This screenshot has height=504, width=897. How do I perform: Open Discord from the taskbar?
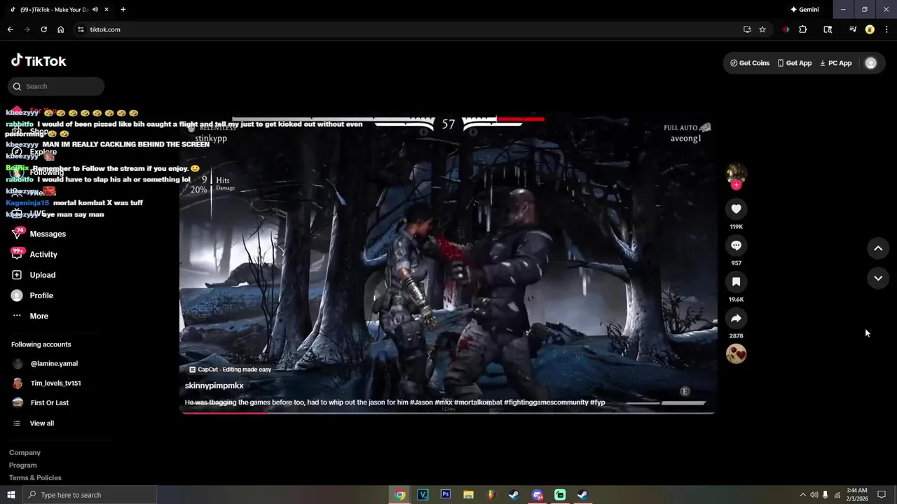tap(537, 495)
